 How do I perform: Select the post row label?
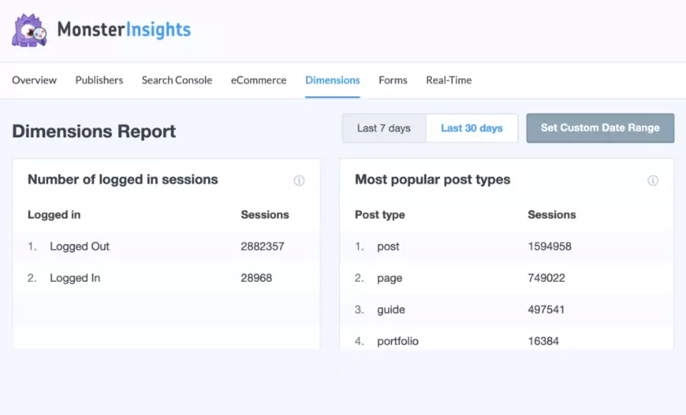388,247
